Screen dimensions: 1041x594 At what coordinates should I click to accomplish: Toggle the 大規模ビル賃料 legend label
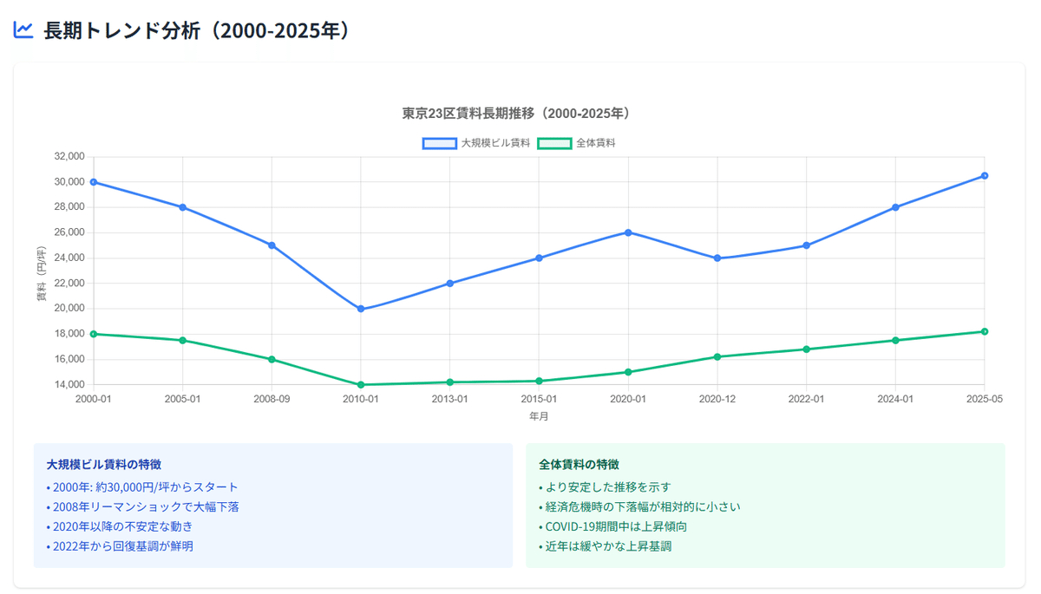pos(495,143)
